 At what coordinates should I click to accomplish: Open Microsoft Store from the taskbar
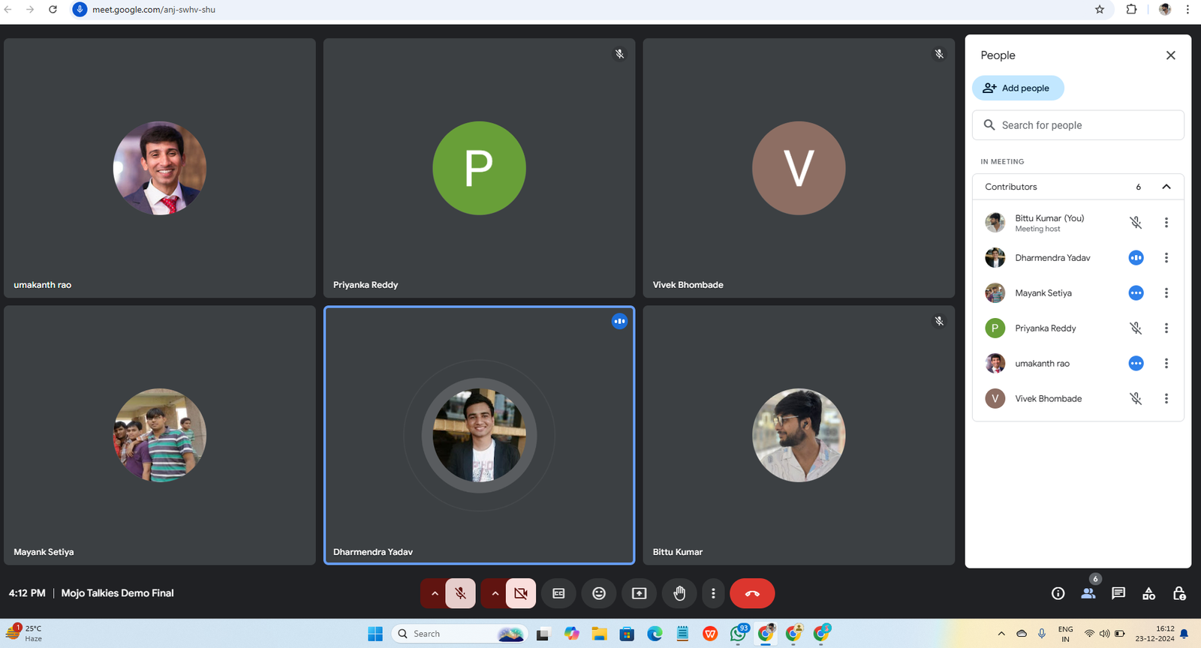click(627, 634)
